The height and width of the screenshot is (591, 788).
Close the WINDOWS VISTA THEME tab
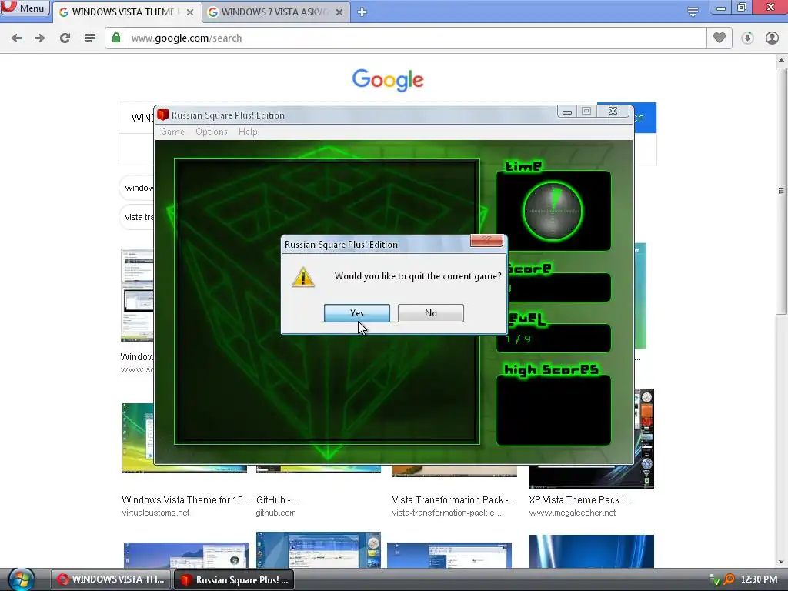tap(190, 12)
